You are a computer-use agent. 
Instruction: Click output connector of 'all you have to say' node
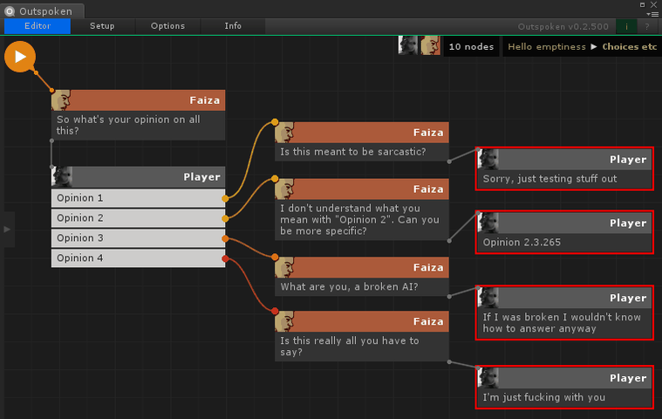click(449, 362)
